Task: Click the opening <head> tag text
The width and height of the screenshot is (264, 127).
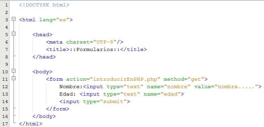Action: tap(42, 34)
